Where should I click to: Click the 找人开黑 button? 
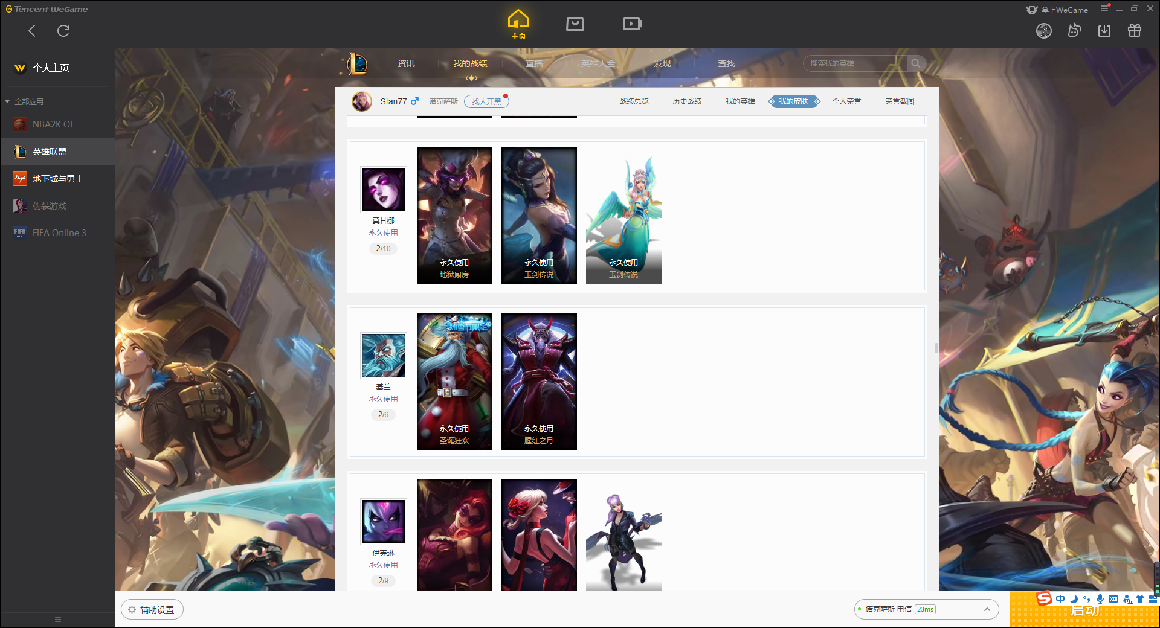tap(486, 101)
